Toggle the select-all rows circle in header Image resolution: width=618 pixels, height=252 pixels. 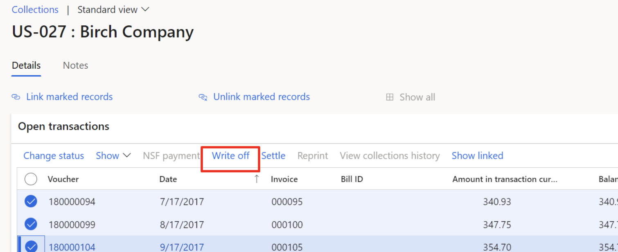coord(31,179)
